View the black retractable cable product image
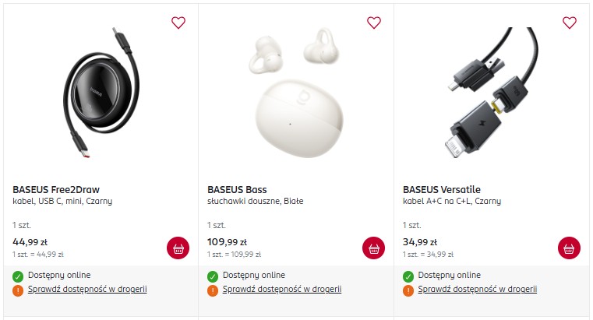The height and width of the screenshot is (320, 593). [101, 93]
